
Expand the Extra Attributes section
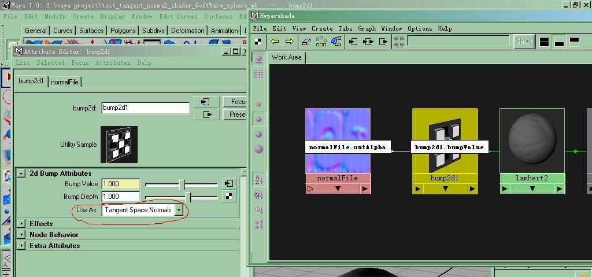(x=21, y=246)
